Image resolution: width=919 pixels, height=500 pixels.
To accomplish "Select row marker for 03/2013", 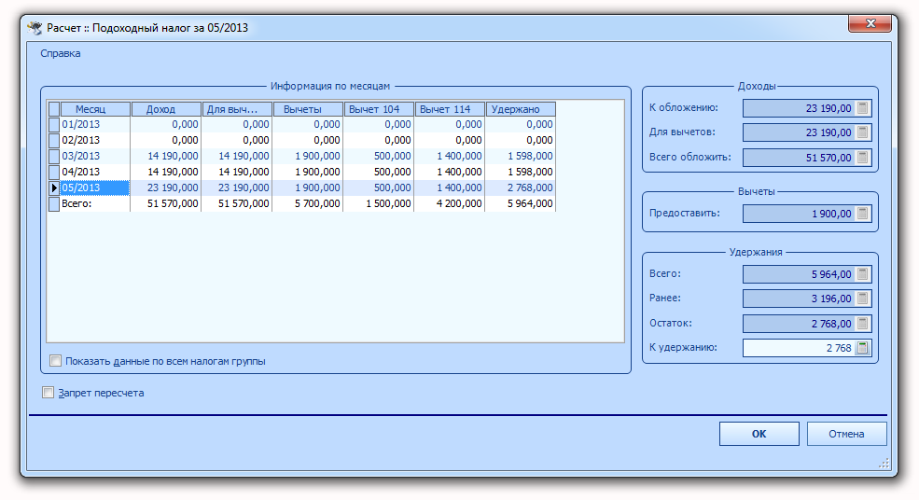I will (53, 156).
